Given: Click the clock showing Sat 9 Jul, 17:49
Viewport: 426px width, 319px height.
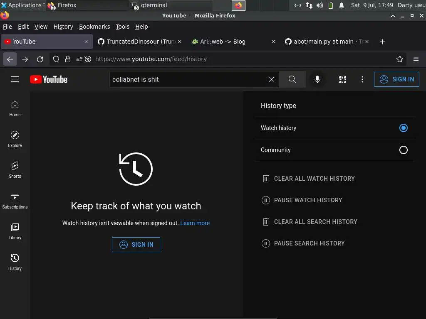Looking at the screenshot, I should (x=372, y=5).
